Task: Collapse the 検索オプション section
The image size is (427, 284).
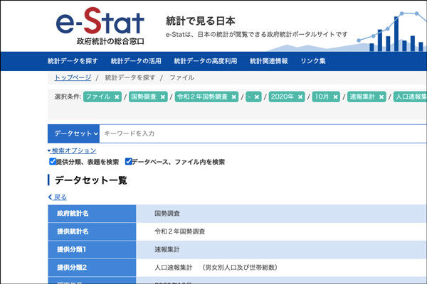Action: click(72, 151)
